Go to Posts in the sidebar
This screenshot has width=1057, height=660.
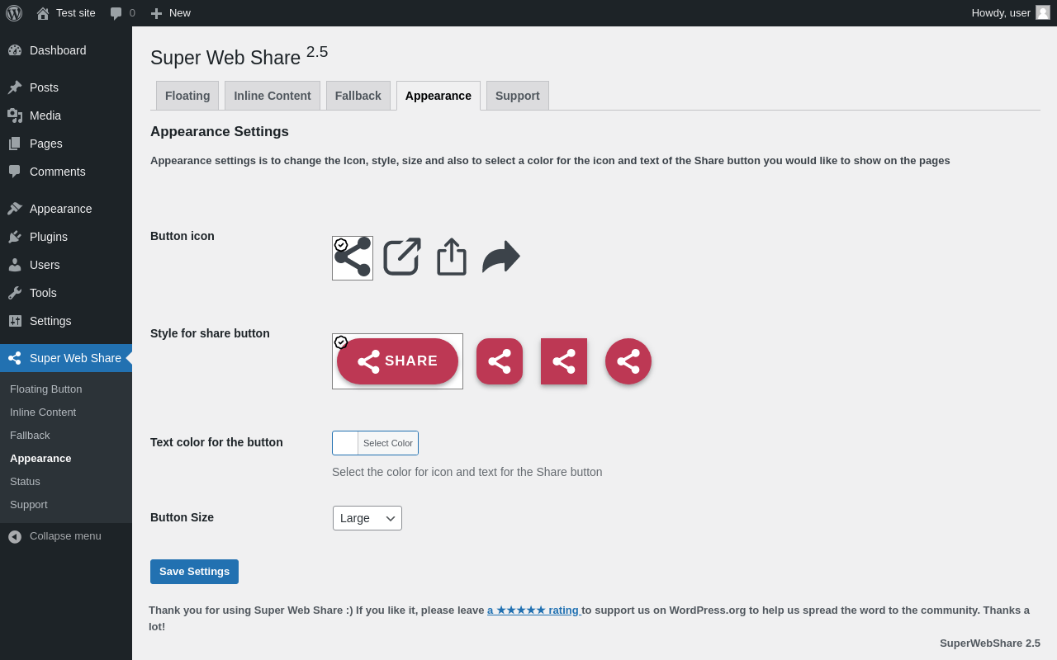pyautogui.click(x=66, y=87)
